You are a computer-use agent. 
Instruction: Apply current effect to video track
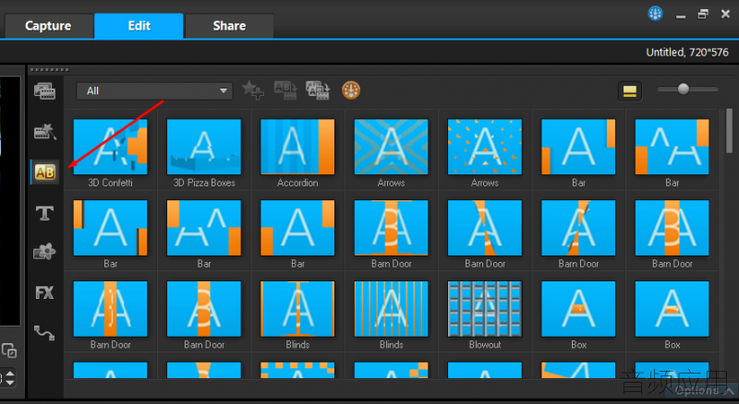pos(285,90)
